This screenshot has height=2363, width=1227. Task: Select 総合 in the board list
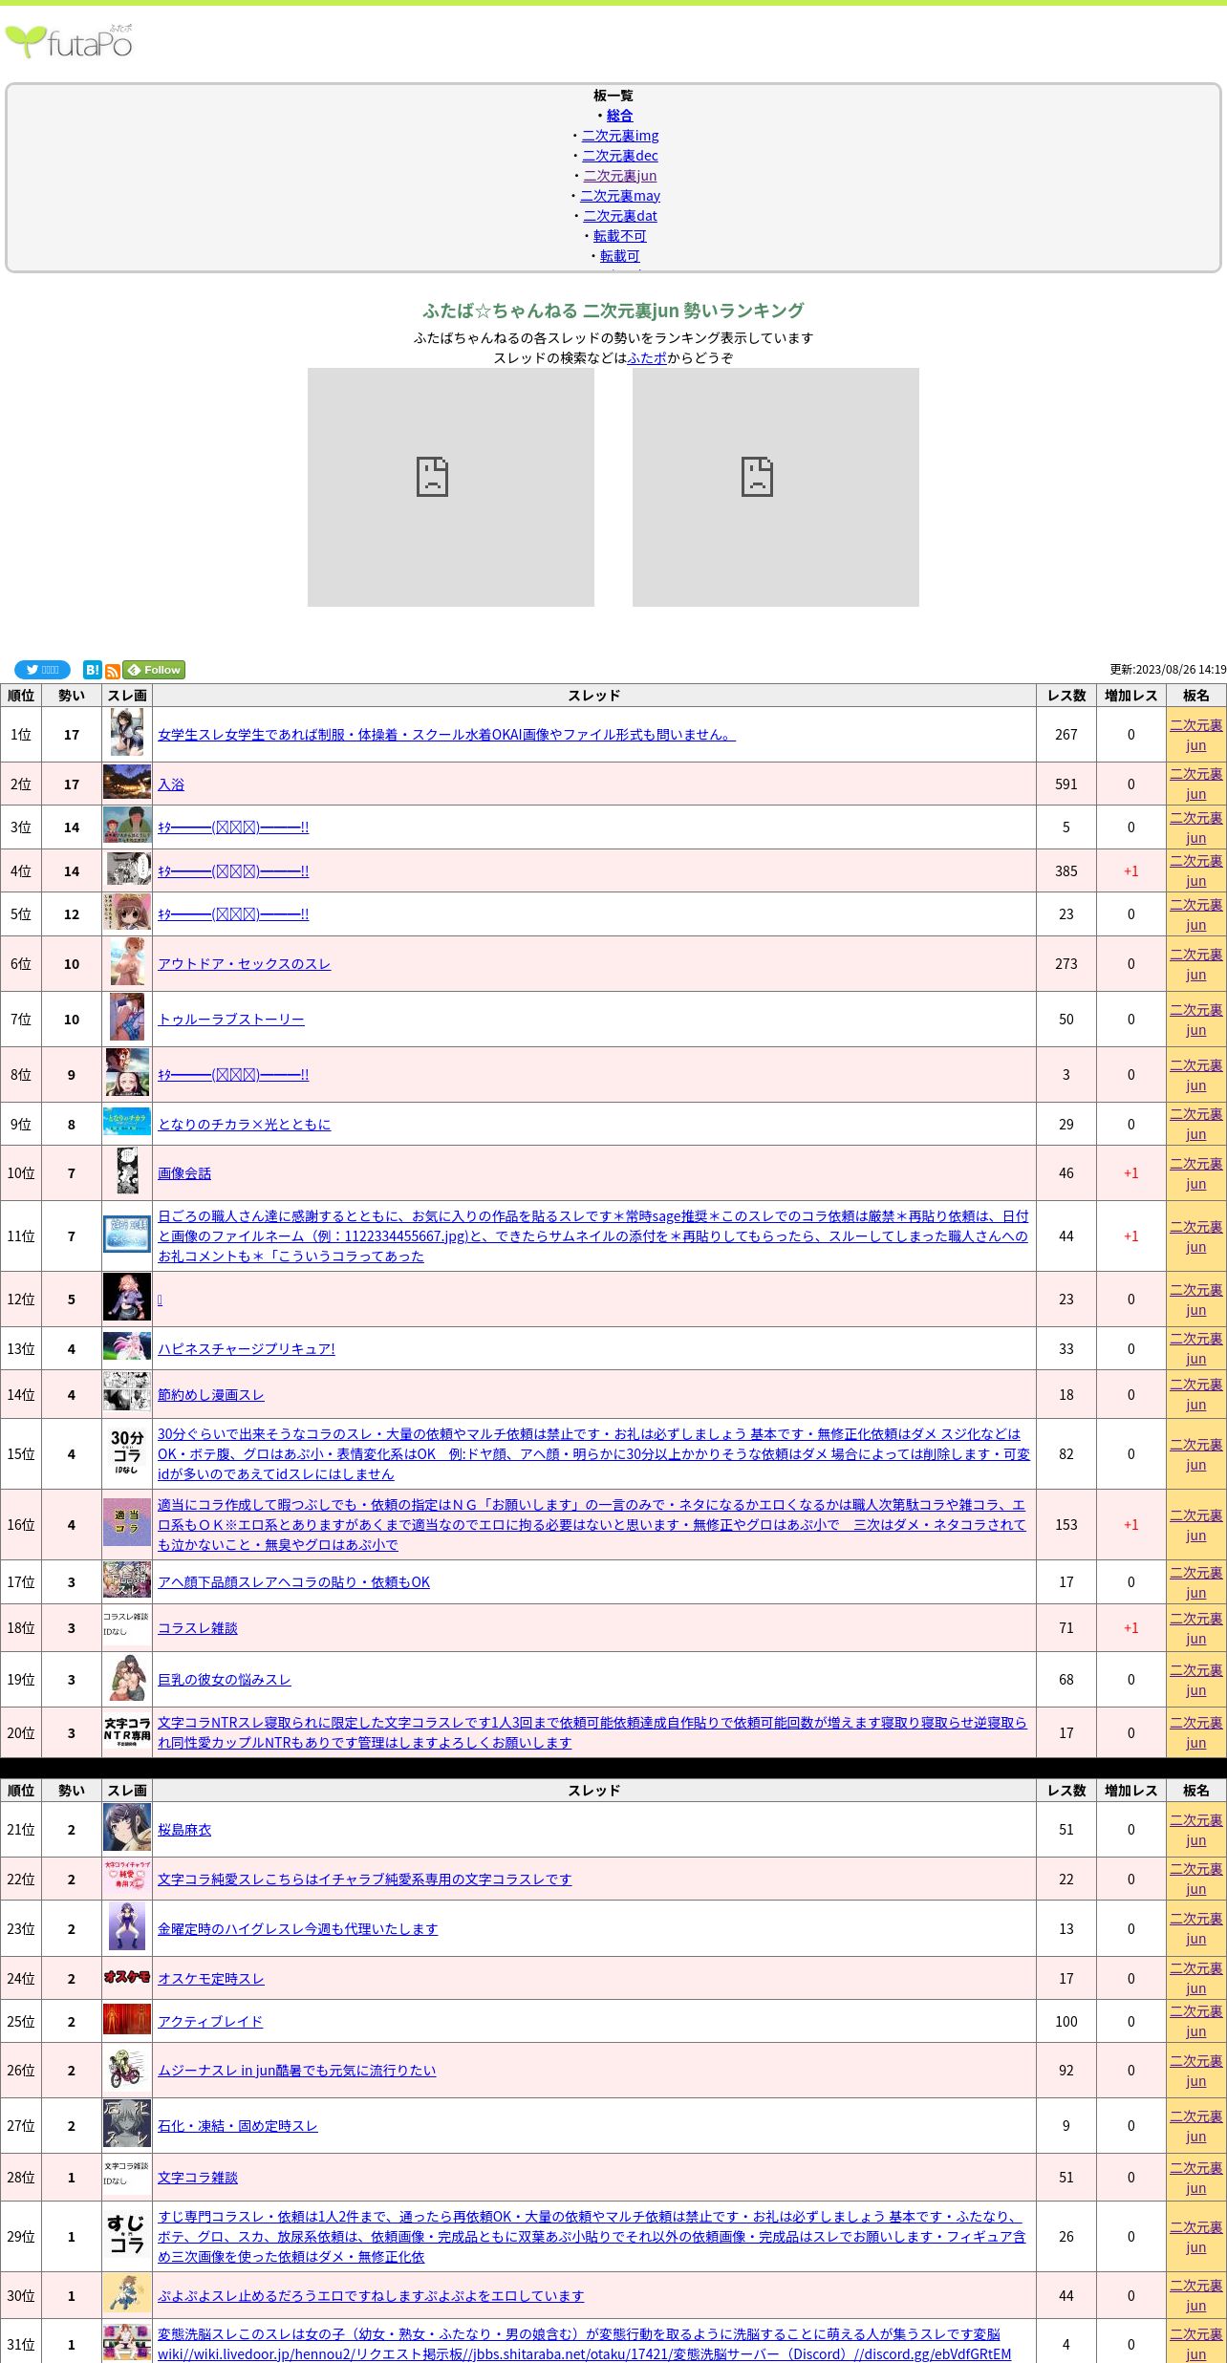point(619,116)
